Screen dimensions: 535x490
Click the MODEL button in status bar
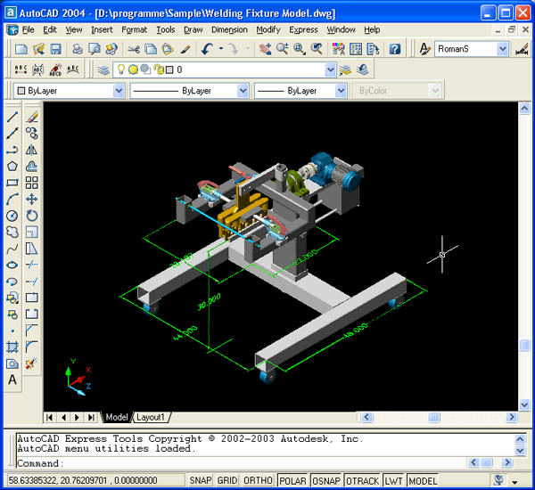423,480
